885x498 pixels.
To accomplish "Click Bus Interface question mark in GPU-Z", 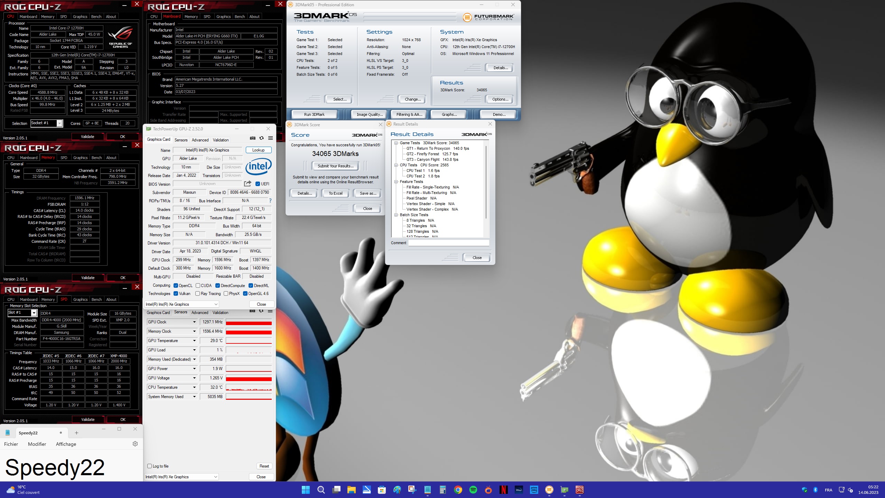I will tap(270, 201).
